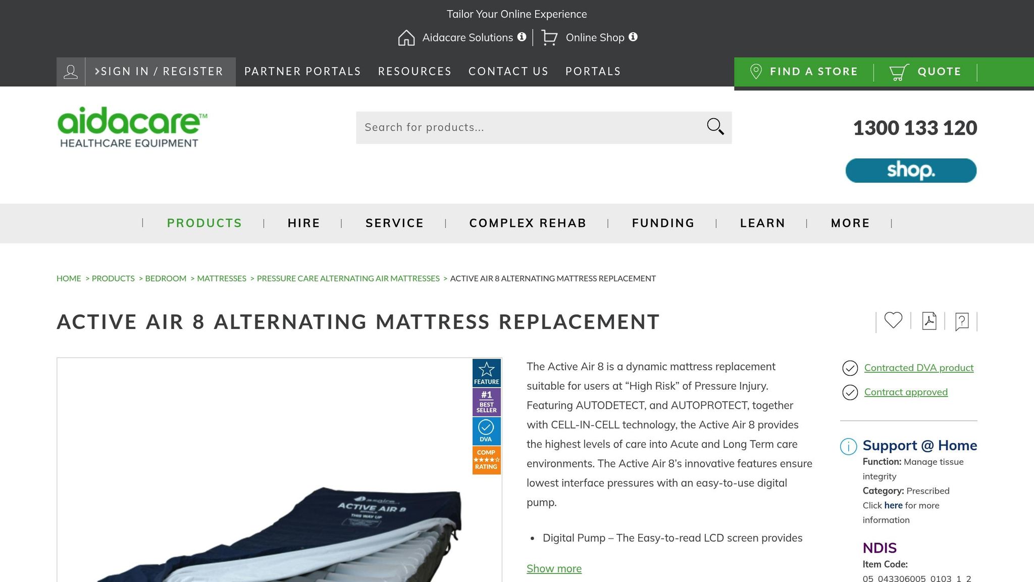
Task: Click the blue shop button
Action: (x=911, y=170)
